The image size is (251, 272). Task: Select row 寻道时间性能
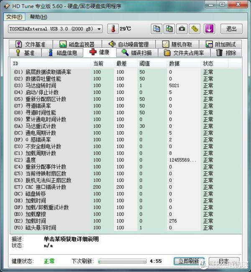point(126,113)
